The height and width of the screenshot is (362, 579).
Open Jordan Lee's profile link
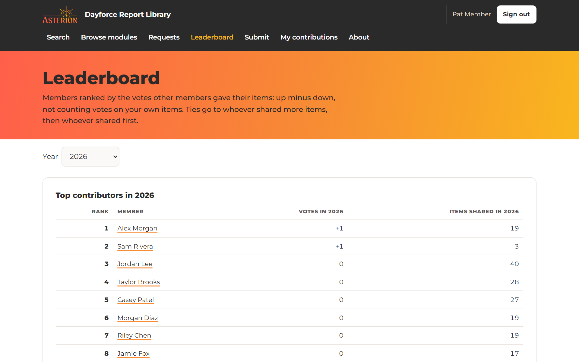[135, 264]
